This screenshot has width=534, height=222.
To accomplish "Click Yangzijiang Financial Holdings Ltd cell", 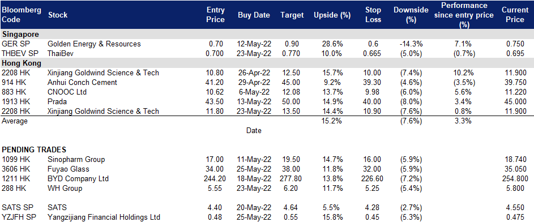I will click(104, 217).
